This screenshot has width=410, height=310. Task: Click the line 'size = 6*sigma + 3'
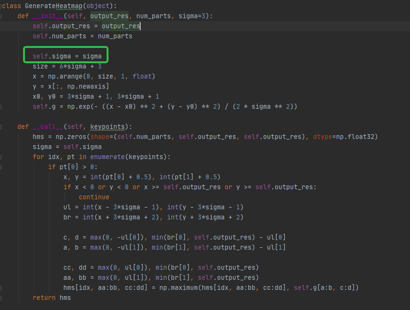pyautogui.click(x=67, y=66)
